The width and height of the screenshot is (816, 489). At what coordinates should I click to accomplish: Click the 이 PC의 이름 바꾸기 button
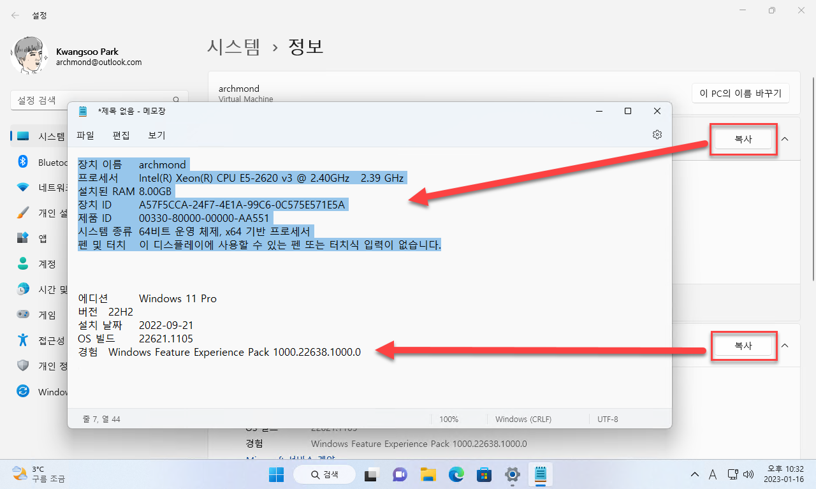tap(741, 94)
